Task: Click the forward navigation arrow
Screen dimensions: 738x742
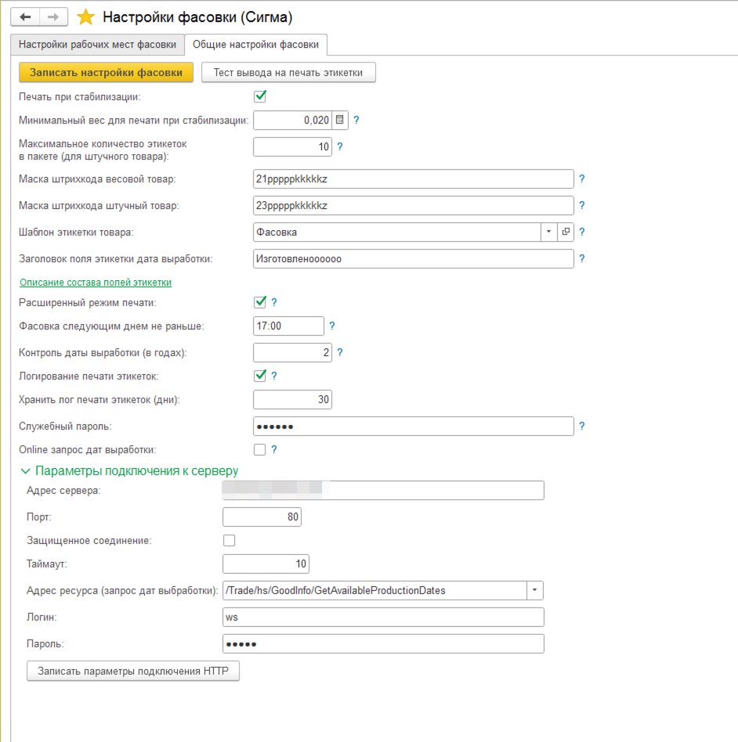Action: tap(53, 16)
